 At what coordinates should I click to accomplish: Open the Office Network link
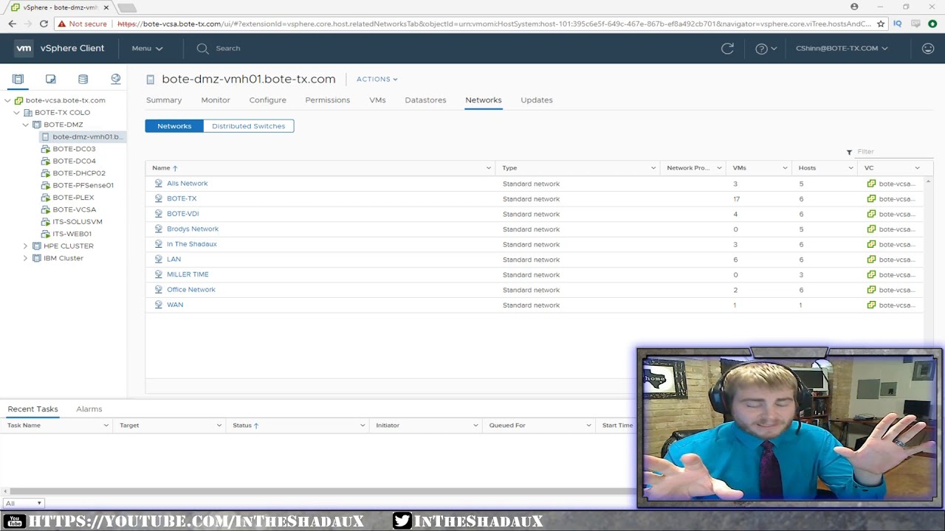pyautogui.click(x=191, y=290)
